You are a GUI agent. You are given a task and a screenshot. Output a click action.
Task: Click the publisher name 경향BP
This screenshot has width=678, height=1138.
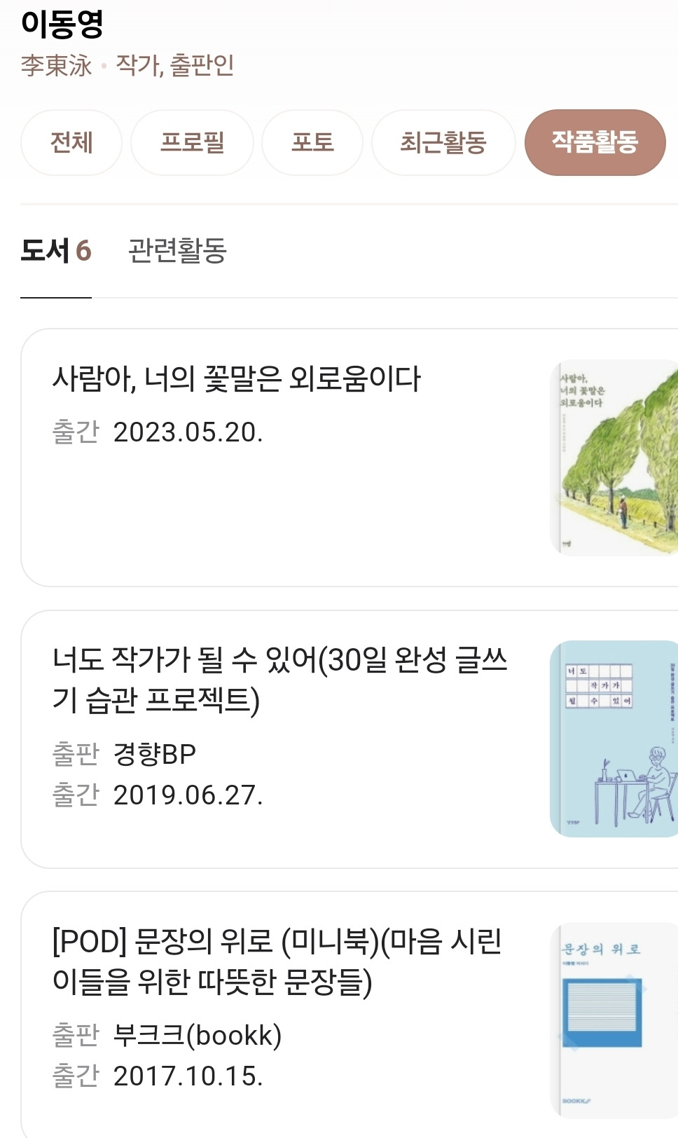pyautogui.click(x=155, y=754)
